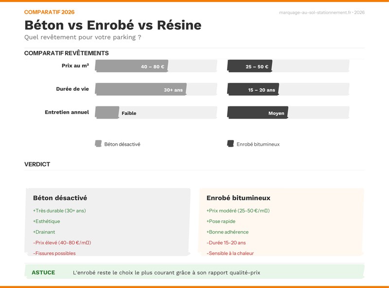Switch to the Enrobé bitumineux verdict card
This screenshot has width=389, height=288.
pos(238,198)
